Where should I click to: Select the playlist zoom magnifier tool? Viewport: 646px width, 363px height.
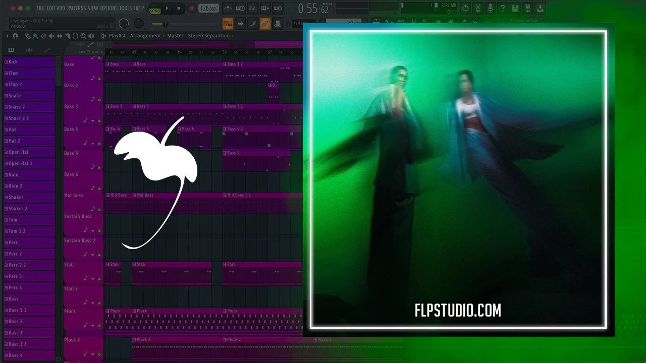pos(83,36)
